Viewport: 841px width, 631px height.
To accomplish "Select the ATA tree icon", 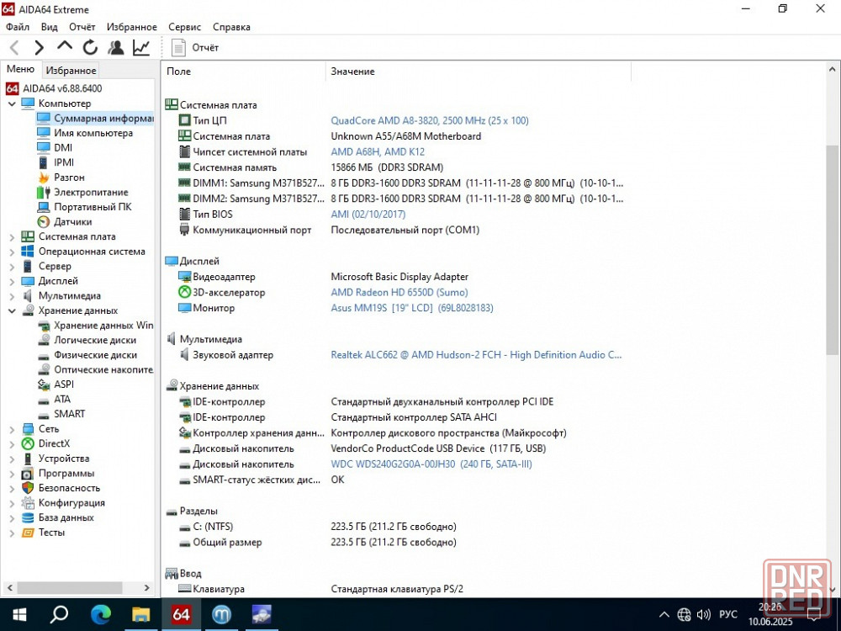I will [44, 399].
